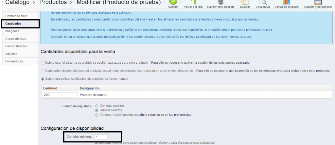Click the Duplicar icon
335x145 pixels.
[243, 2]
